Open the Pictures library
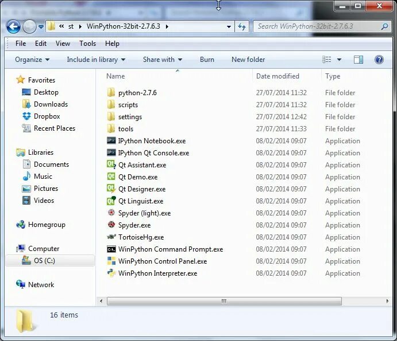The height and width of the screenshot is (341, 397). tap(46, 189)
